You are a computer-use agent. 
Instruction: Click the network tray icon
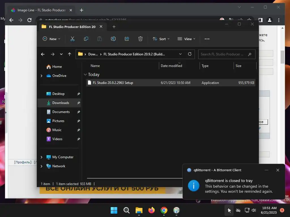click(x=247, y=210)
